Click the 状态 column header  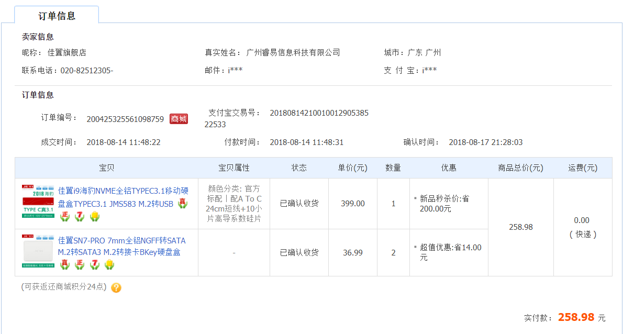pyautogui.click(x=299, y=168)
